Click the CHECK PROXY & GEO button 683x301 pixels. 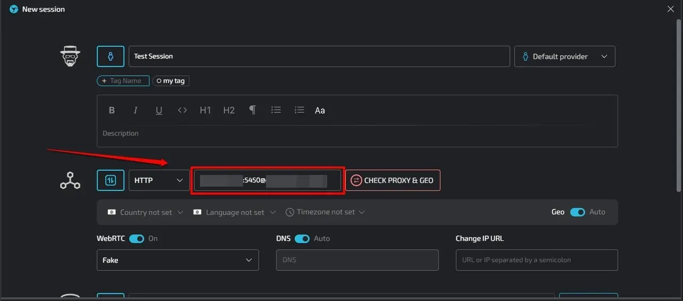[x=393, y=180]
